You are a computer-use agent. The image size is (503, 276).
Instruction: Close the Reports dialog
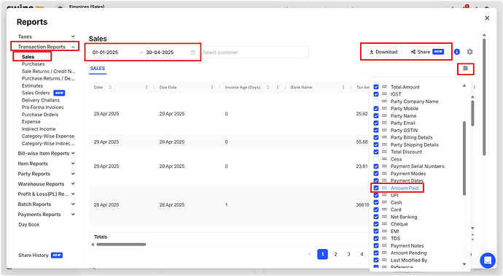point(487,18)
